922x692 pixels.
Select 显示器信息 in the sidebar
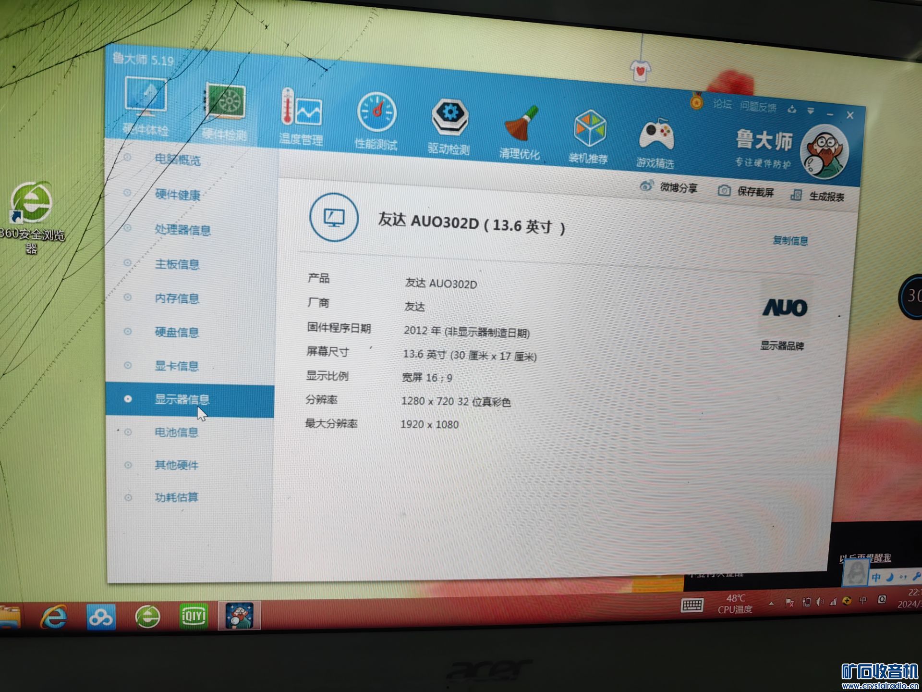point(190,400)
